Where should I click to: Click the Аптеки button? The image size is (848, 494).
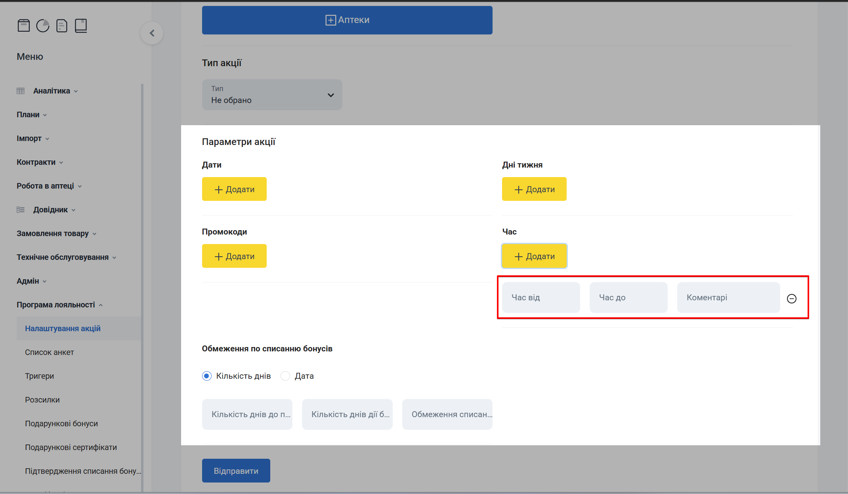pyautogui.click(x=347, y=20)
